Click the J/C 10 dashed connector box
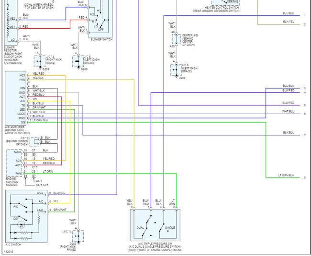 click(34, 142)
